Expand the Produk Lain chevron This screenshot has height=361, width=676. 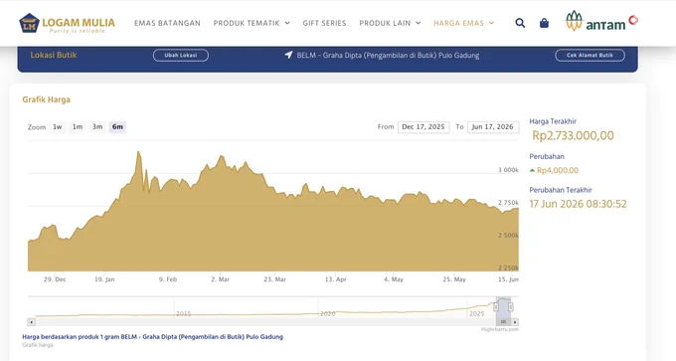coord(418,23)
